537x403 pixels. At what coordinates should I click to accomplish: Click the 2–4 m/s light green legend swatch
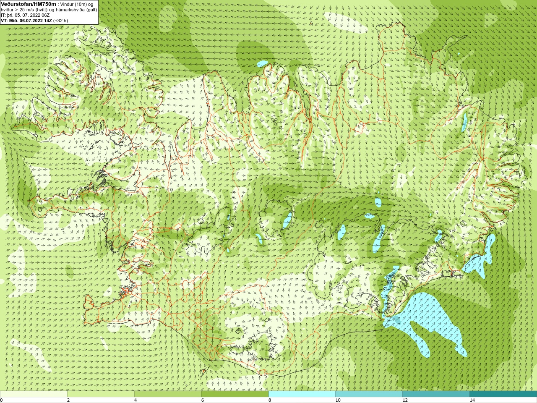[101, 394]
